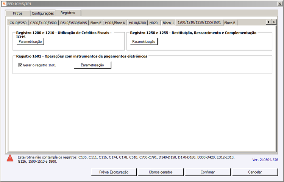Close the EFD ICMS/IPI window
The image size is (284, 182).
pos(279,4)
